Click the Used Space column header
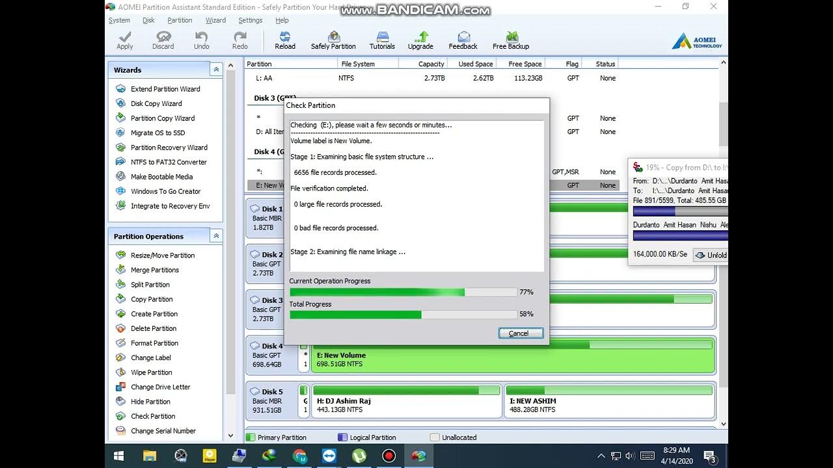 pyautogui.click(x=472, y=64)
